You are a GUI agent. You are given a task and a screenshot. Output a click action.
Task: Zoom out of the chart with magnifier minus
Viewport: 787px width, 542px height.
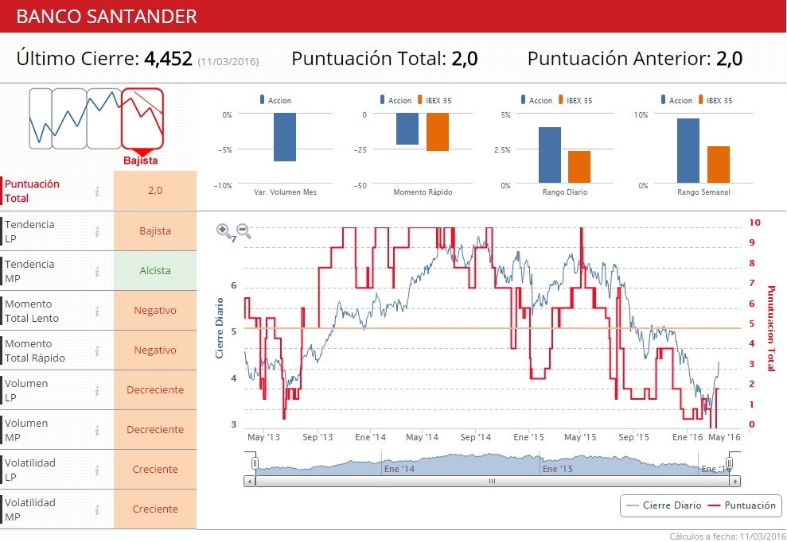[244, 230]
